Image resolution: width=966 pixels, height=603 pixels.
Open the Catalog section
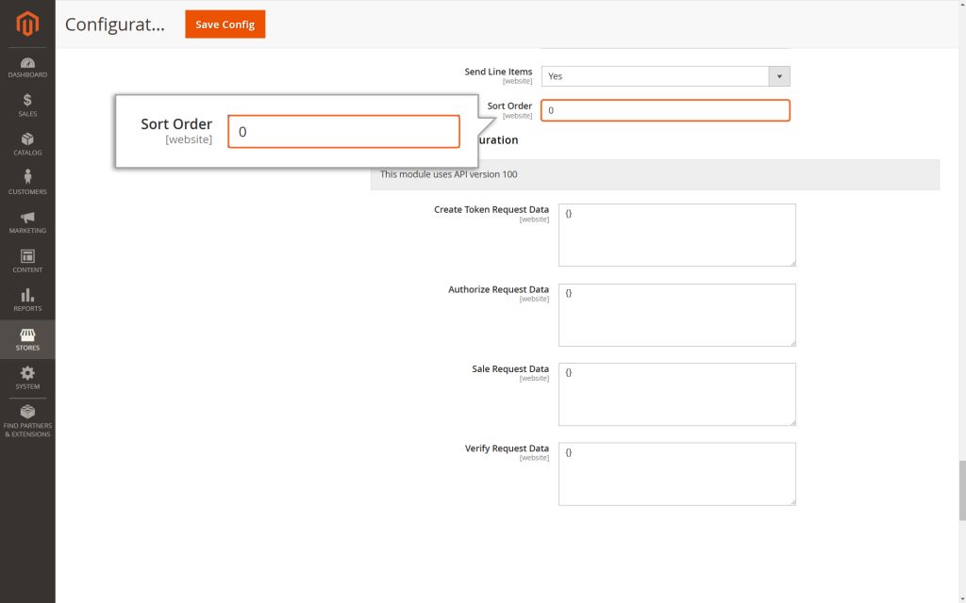(27, 143)
